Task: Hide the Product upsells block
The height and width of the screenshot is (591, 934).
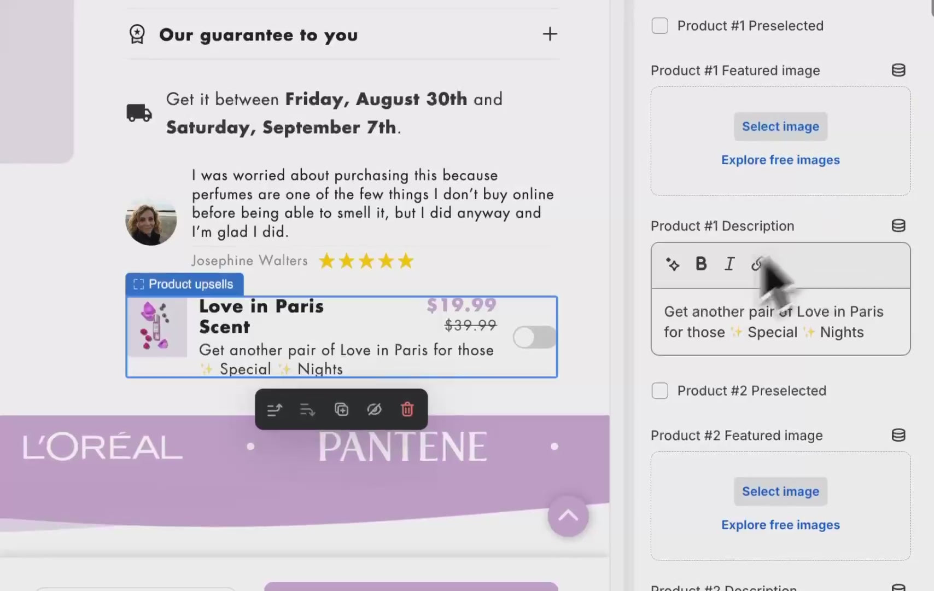Action: click(x=374, y=410)
